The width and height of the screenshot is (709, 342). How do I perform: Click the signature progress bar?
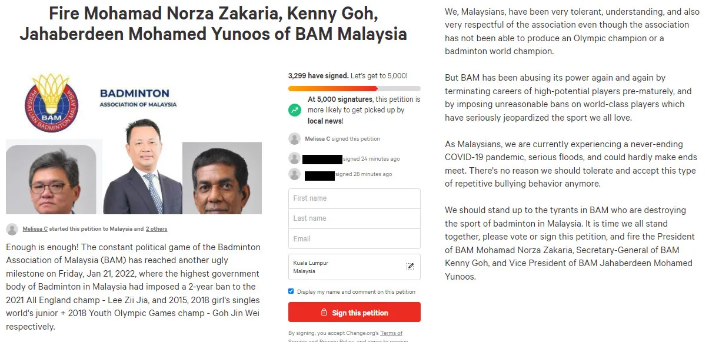tap(354, 88)
